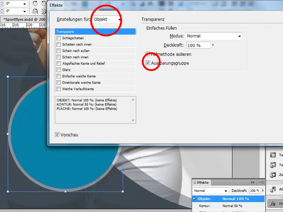Image resolution: width=283 pixels, height=212 pixels.
Task: Open the table styles icon labeled Ta
Action: (273, 165)
